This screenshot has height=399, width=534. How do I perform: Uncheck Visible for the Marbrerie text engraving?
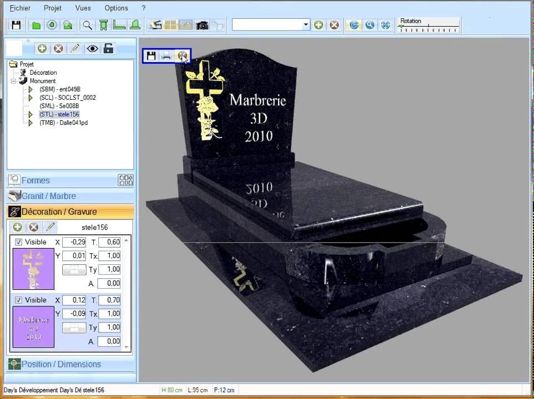pyautogui.click(x=18, y=300)
